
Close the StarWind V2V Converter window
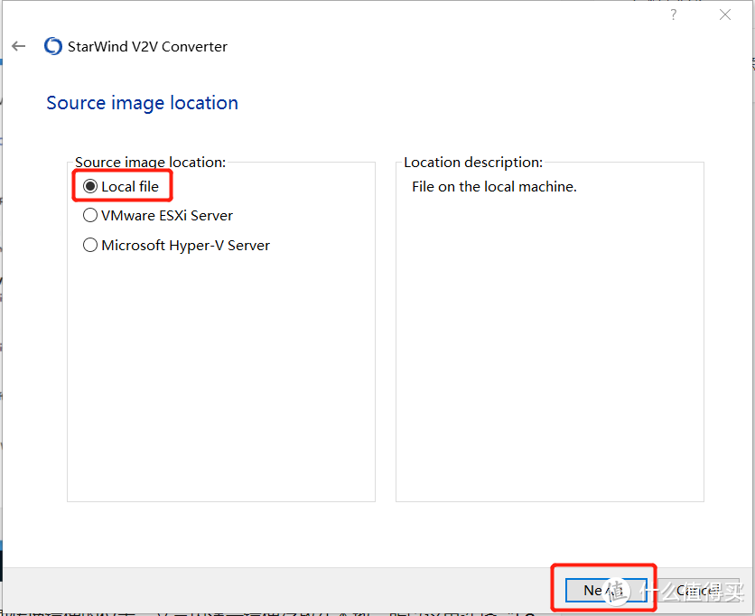coord(724,14)
